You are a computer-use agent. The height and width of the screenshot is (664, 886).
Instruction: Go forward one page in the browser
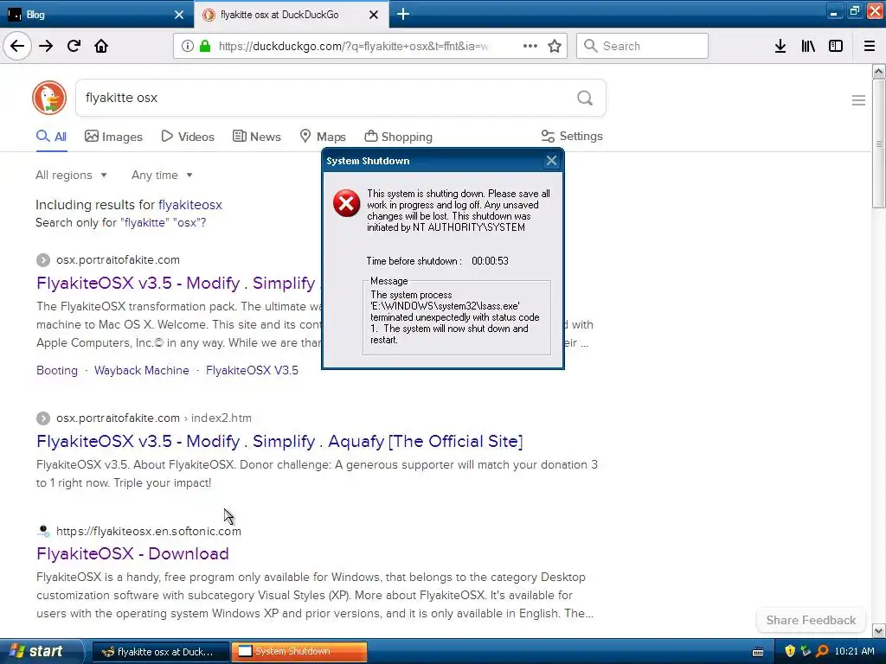tap(46, 46)
